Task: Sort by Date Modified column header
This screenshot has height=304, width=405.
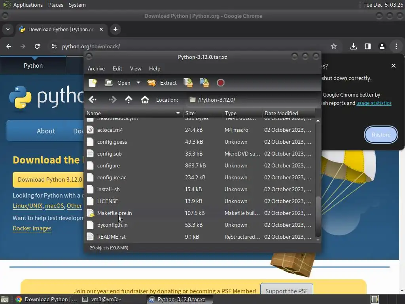Action: coord(289,113)
